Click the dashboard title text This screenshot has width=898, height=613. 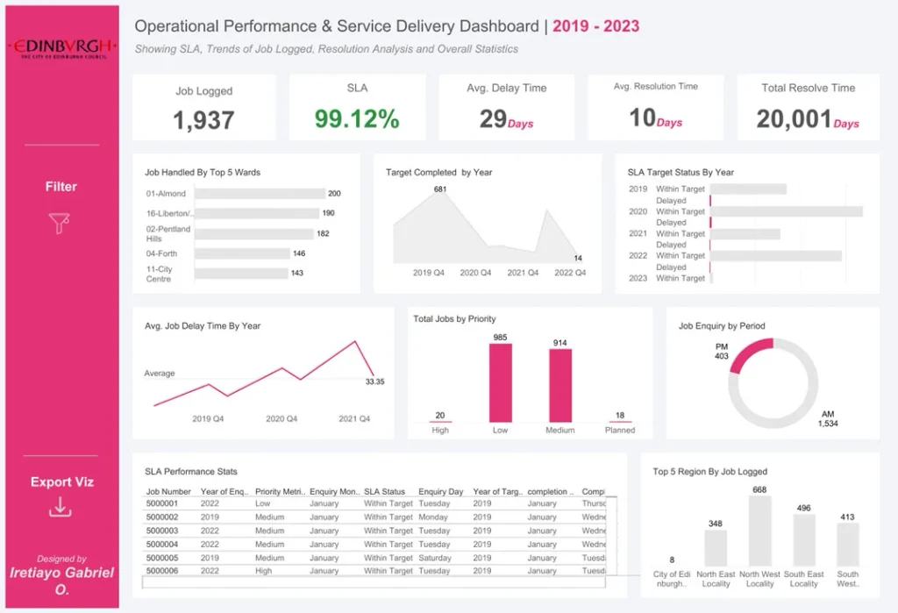(337, 26)
